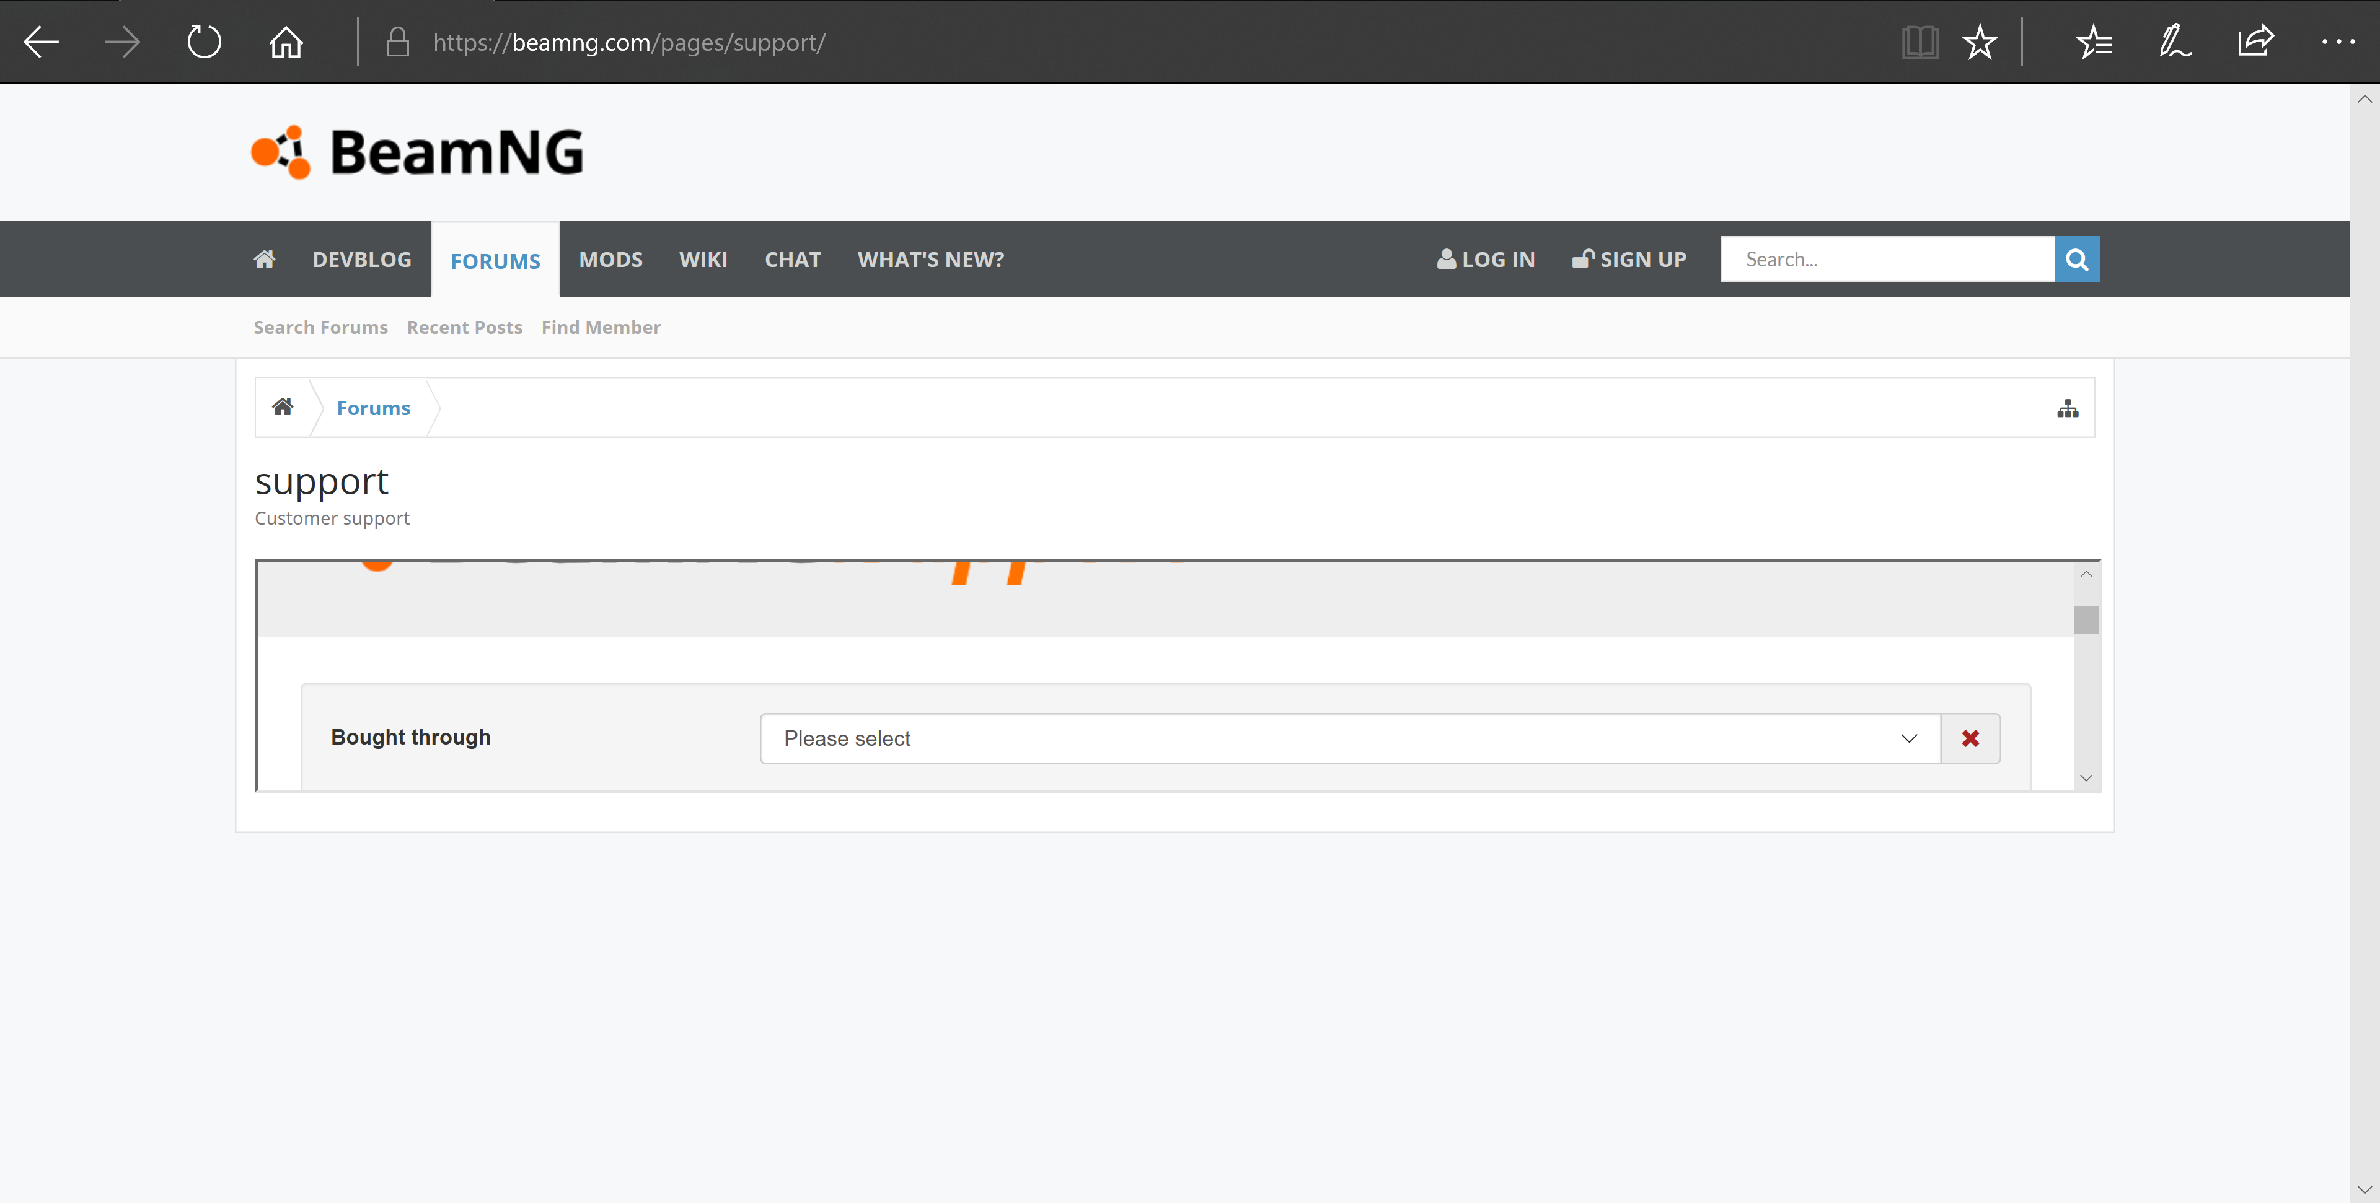This screenshot has height=1203, width=2380.
Task: Add page to favorites star
Action: pyautogui.click(x=1979, y=43)
